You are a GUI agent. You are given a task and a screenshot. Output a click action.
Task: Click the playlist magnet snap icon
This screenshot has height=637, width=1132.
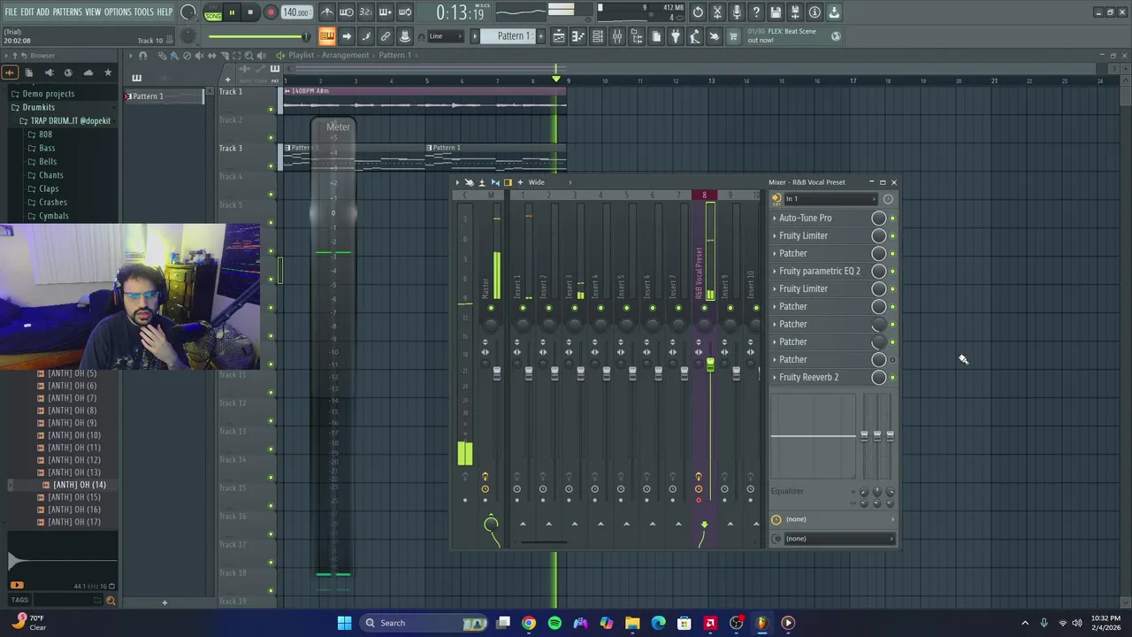(x=142, y=56)
